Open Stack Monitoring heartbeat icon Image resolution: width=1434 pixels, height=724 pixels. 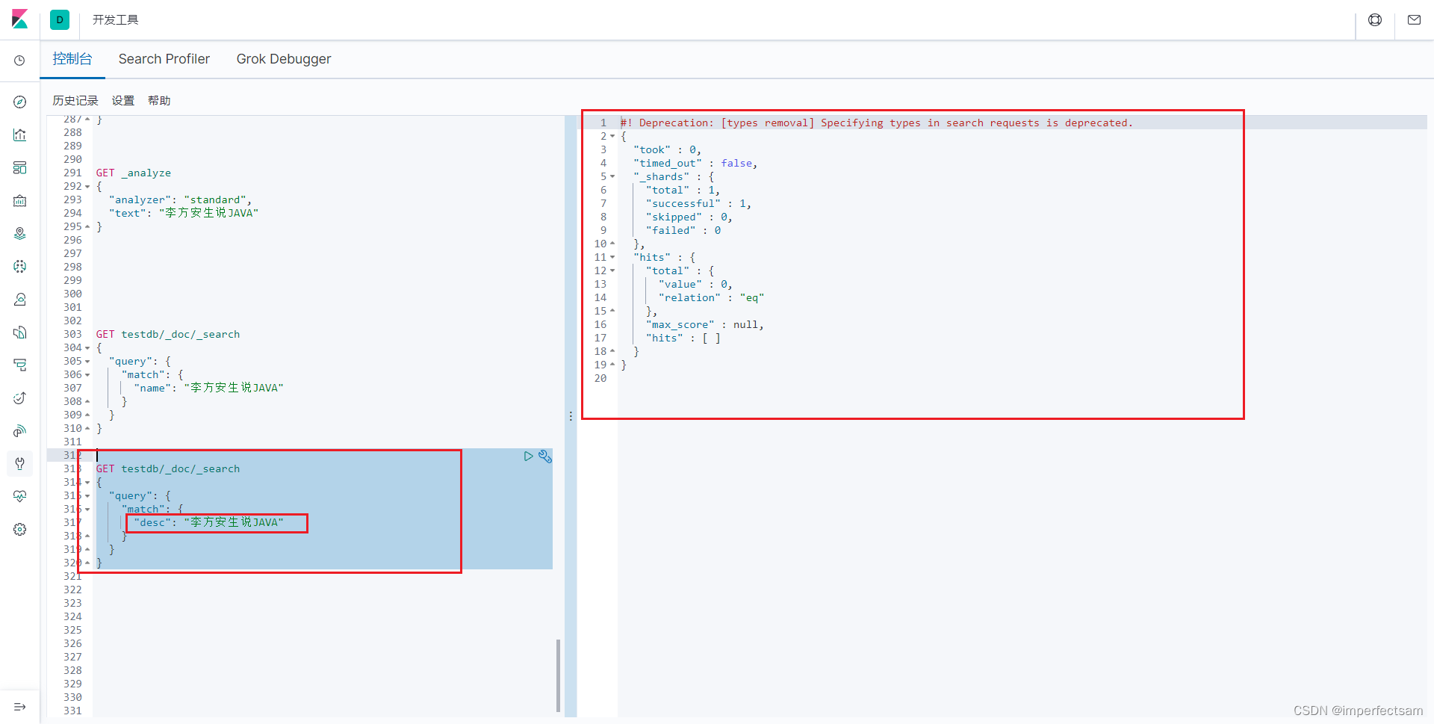20,496
